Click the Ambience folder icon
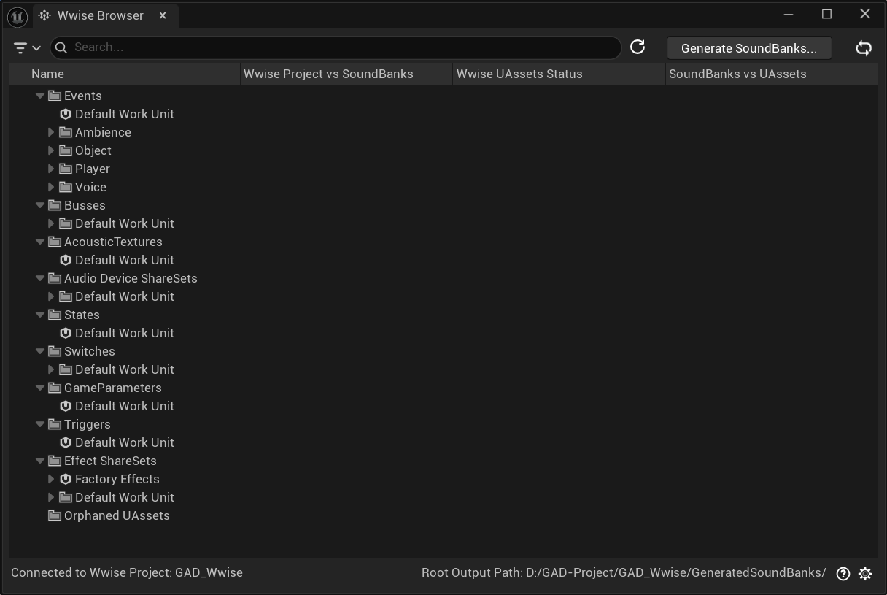Screen dimensions: 887x595 [66, 132]
